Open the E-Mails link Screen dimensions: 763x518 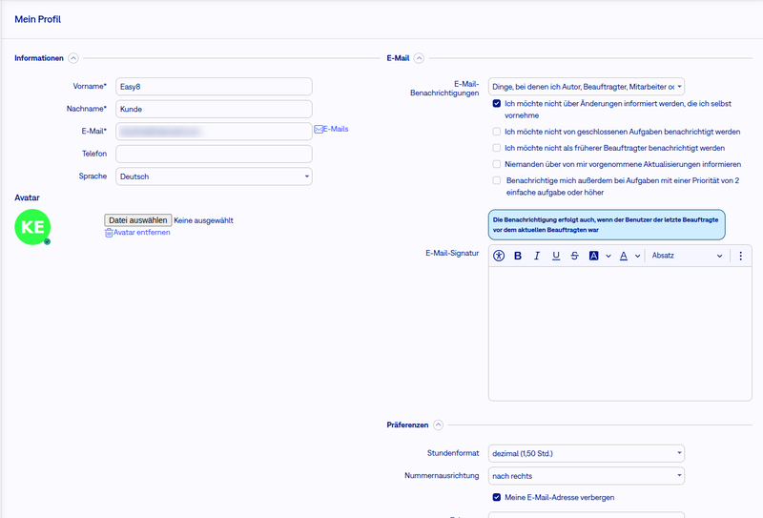pos(336,129)
